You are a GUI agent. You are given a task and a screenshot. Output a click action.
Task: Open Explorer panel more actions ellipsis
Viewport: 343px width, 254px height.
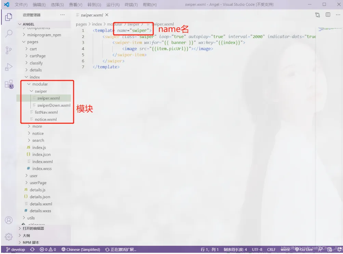(62, 15)
